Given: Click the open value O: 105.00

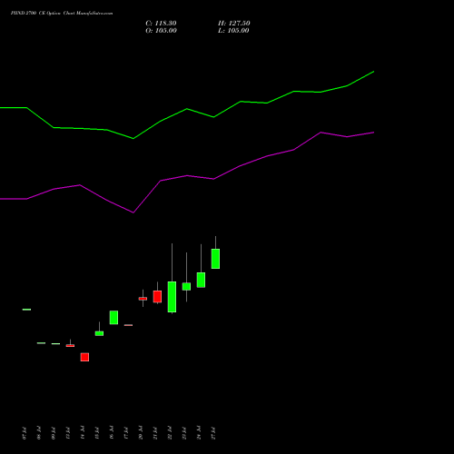Looking at the screenshot, I should coord(161,31).
